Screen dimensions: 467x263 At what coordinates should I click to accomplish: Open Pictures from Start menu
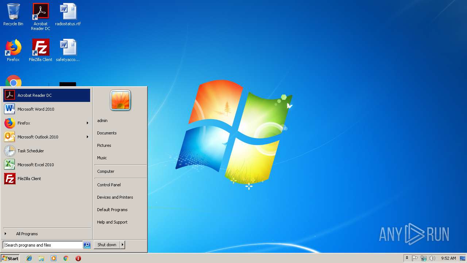click(120, 145)
